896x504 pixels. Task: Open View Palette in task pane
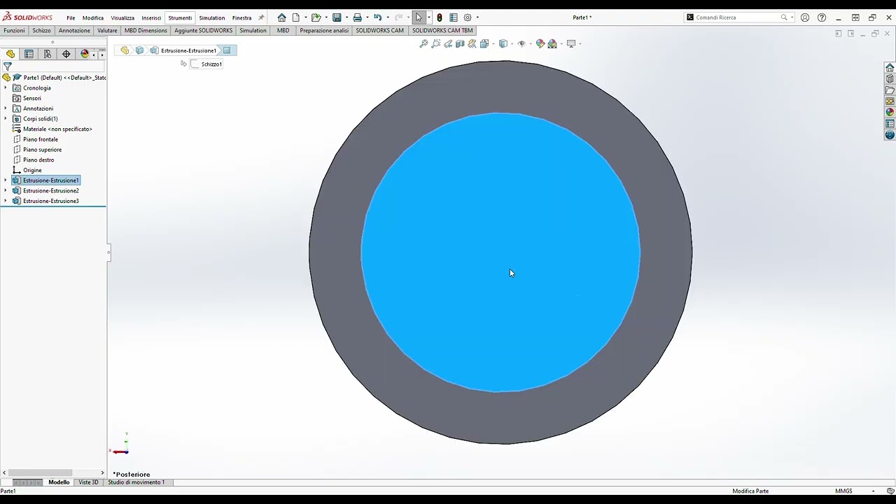tap(890, 101)
